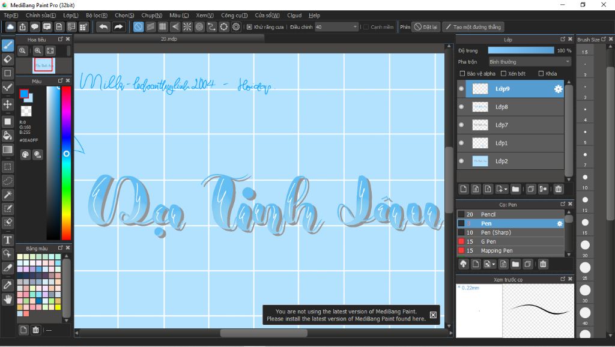Expand add-layer dropdown arrow in Lớp panel
The width and height of the screenshot is (615, 347).
pos(506,189)
